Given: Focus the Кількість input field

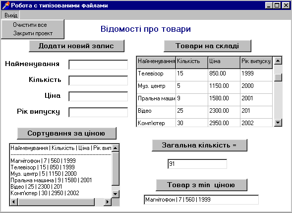Looking at the screenshot, I should [x=98, y=80].
